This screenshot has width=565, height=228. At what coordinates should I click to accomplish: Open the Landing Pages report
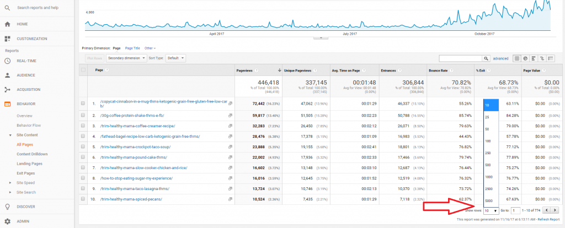point(30,164)
